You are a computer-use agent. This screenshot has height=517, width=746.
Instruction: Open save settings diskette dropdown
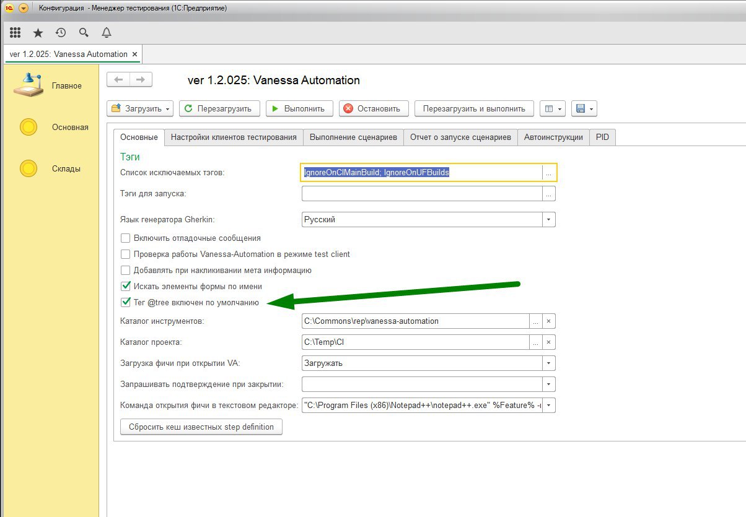[584, 108]
